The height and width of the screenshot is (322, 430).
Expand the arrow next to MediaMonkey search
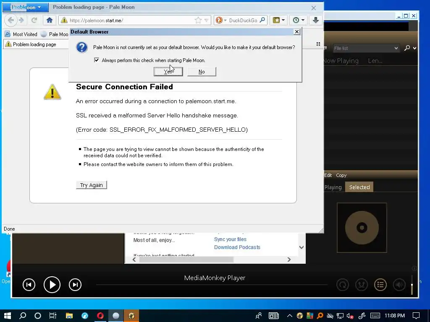tap(414, 48)
